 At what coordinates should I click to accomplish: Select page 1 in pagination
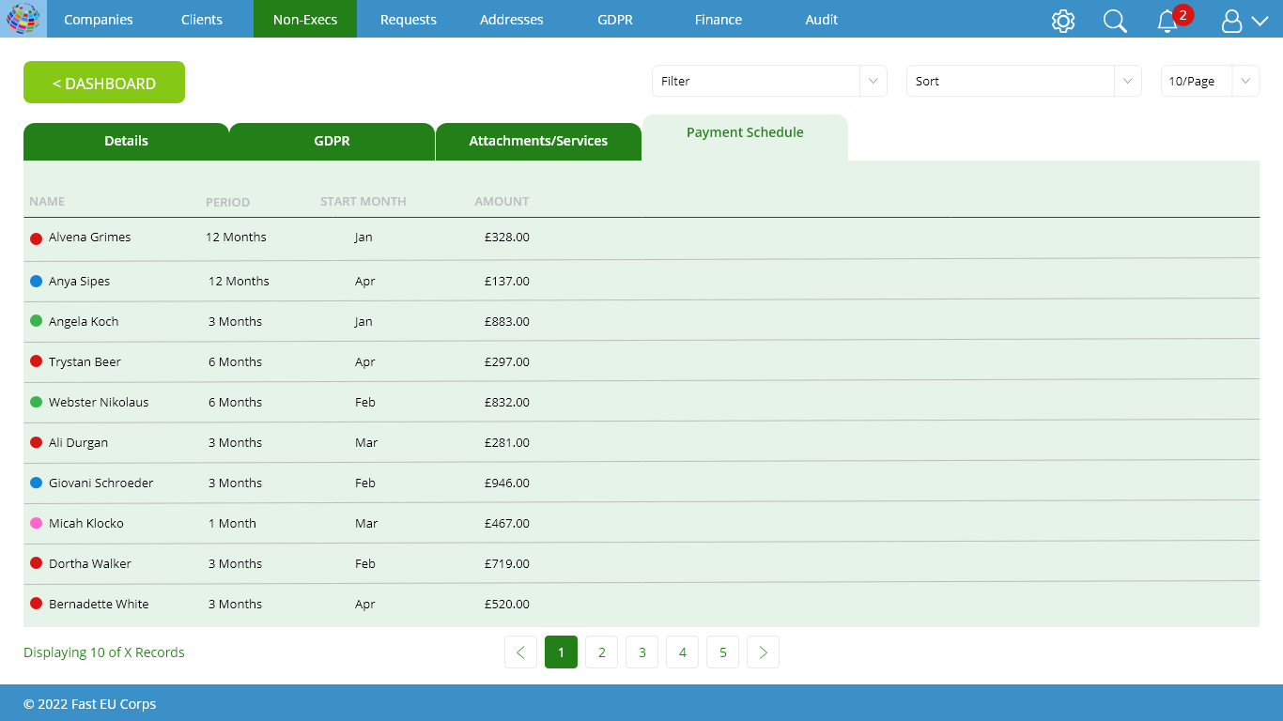click(561, 652)
